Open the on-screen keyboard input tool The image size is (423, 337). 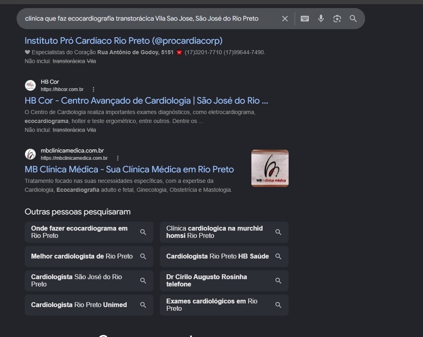[x=305, y=19]
